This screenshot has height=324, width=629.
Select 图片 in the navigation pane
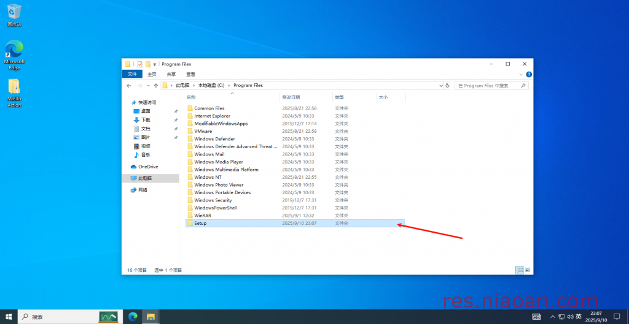143,138
